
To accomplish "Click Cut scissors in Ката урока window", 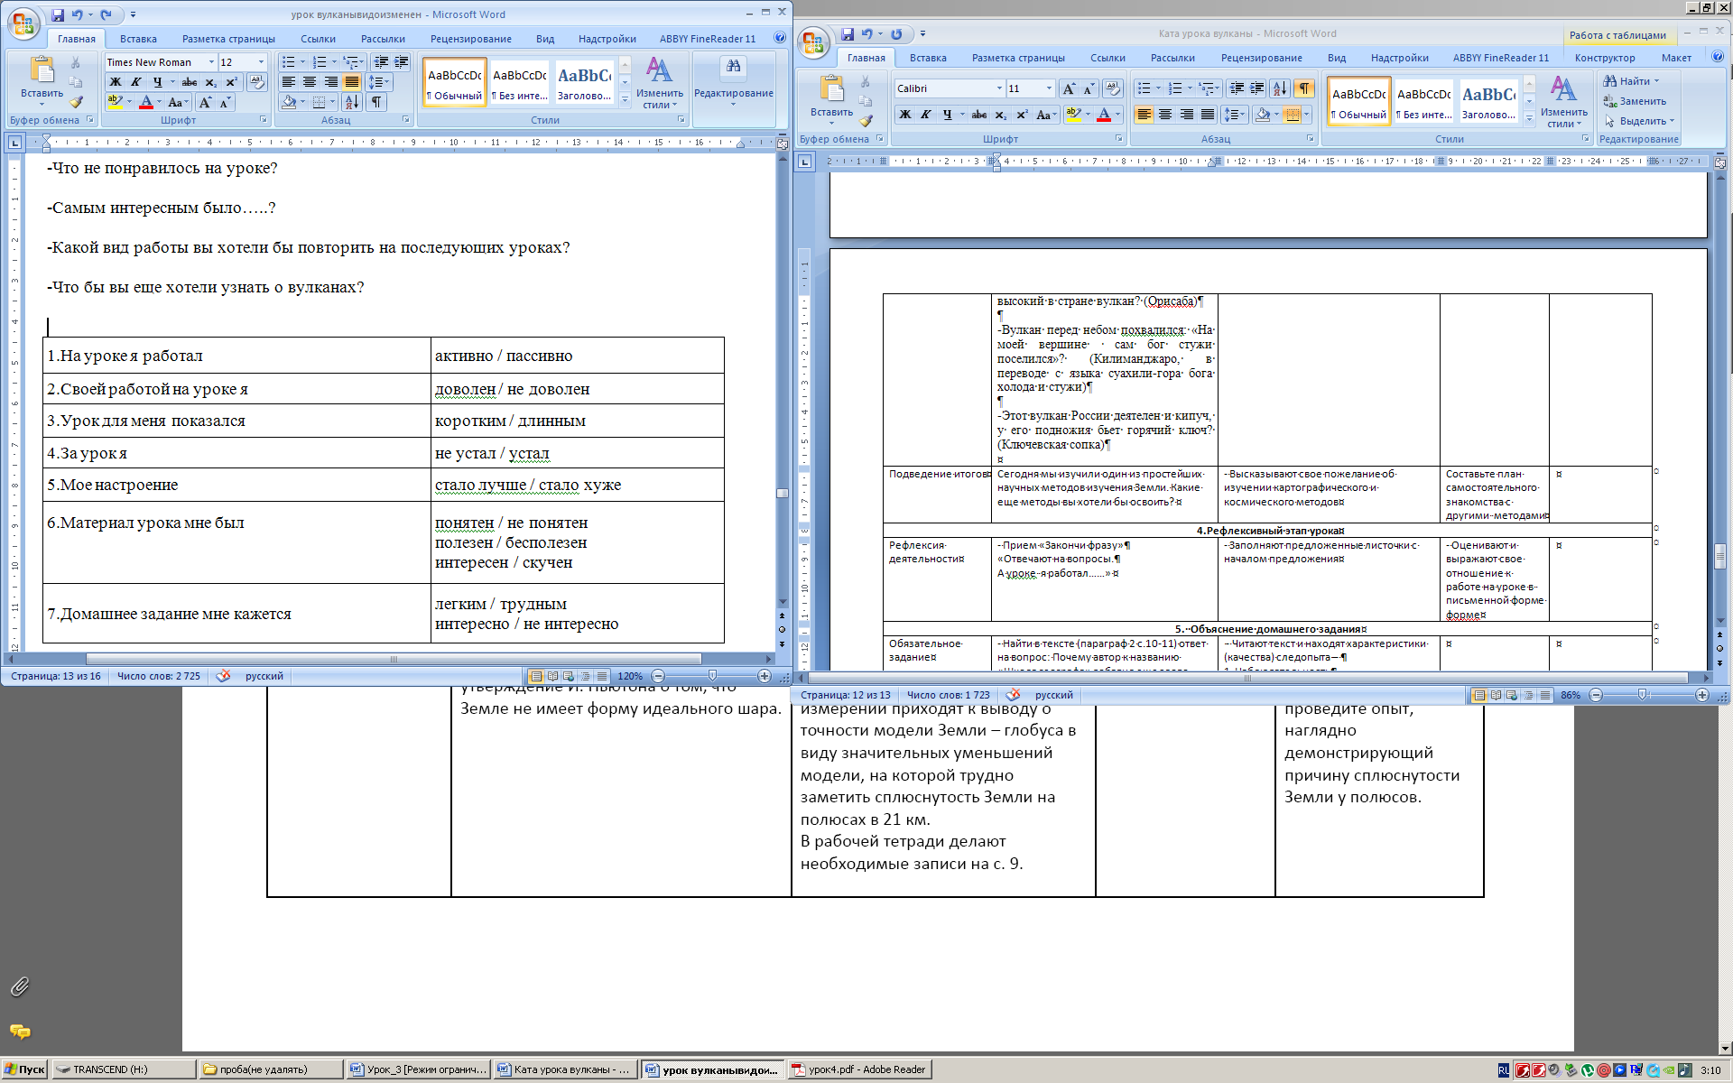I will [866, 82].
